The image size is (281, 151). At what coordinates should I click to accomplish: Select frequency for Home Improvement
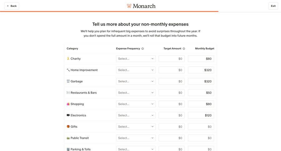click(x=136, y=70)
